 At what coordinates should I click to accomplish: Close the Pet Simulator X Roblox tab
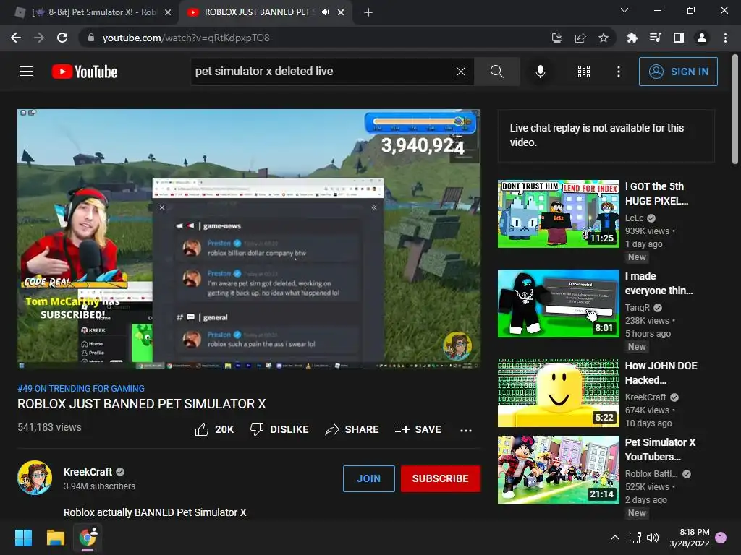(x=168, y=12)
